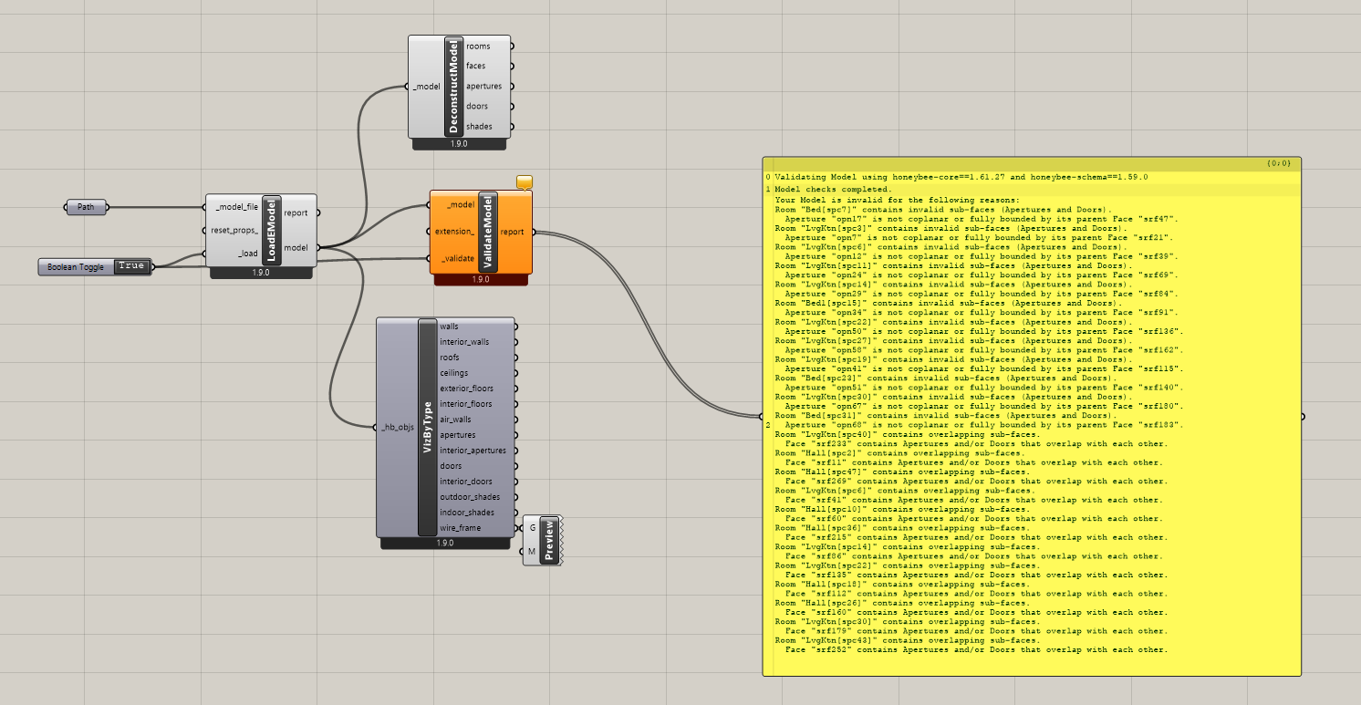Screen dimensions: 1361x705
Task: Toggle the Boolean Toggle True value
Action: [x=130, y=266]
